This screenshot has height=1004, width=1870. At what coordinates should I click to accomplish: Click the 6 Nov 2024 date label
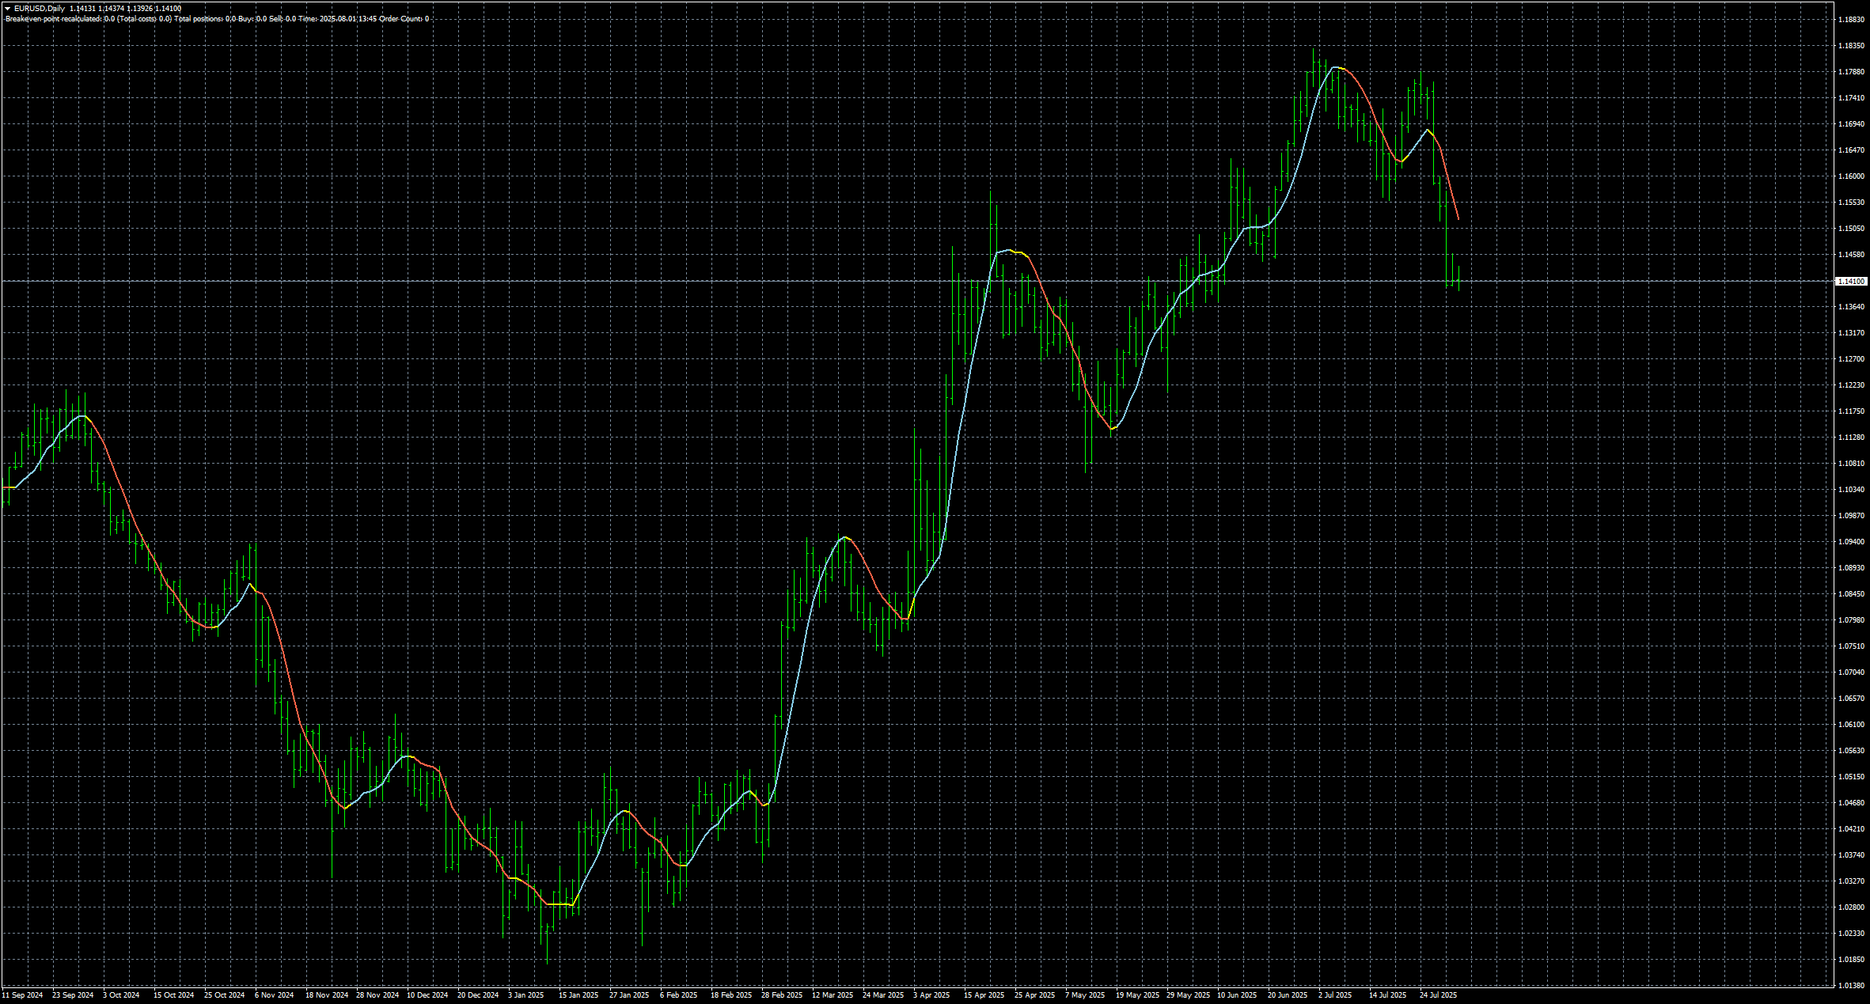tap(275, 995)
